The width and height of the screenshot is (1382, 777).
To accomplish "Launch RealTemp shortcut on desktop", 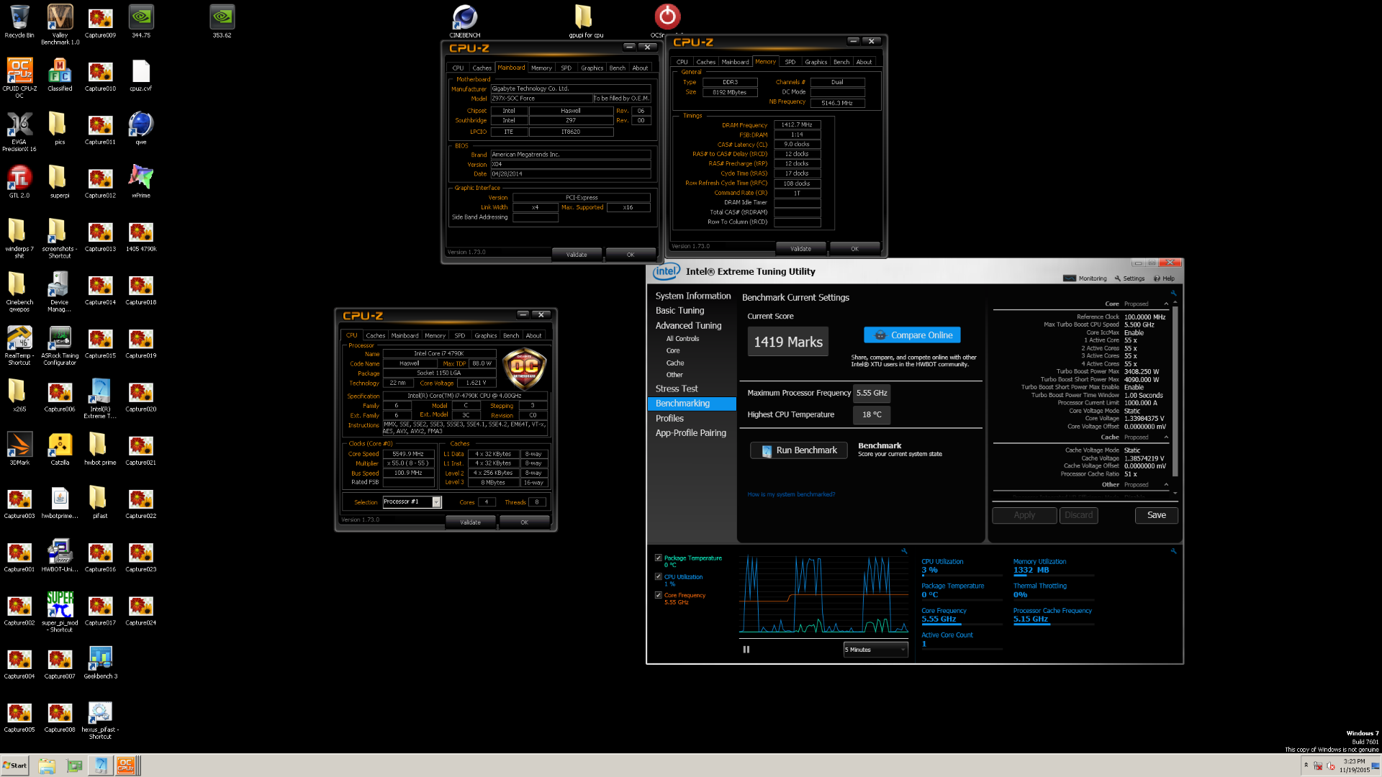I will point(19,345).
